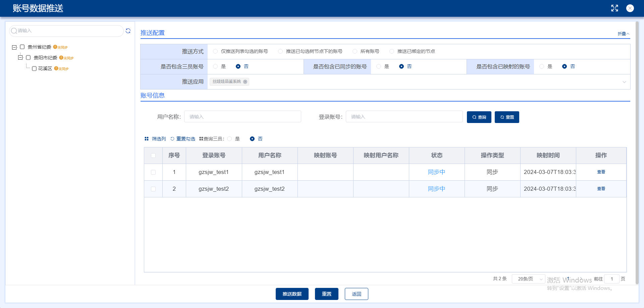Viewport: 644px width, 308px height.
Task: Remove the 丝娃娃品鉴系统 tag using its x icon
Action: [x=245, y=82]
